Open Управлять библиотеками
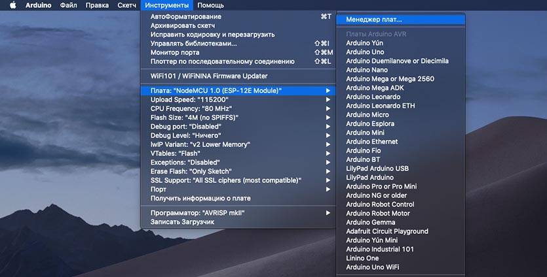 click(194, 43)
